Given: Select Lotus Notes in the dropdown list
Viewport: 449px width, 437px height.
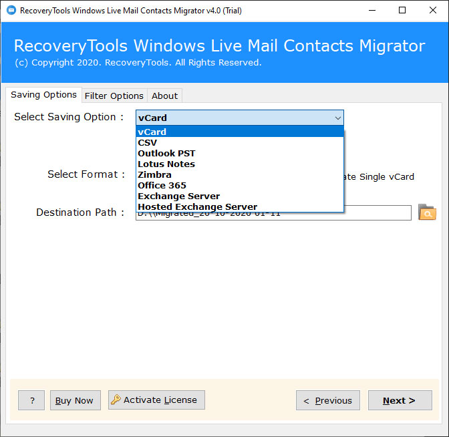Looking at the screenshot, I should [240, 164].
